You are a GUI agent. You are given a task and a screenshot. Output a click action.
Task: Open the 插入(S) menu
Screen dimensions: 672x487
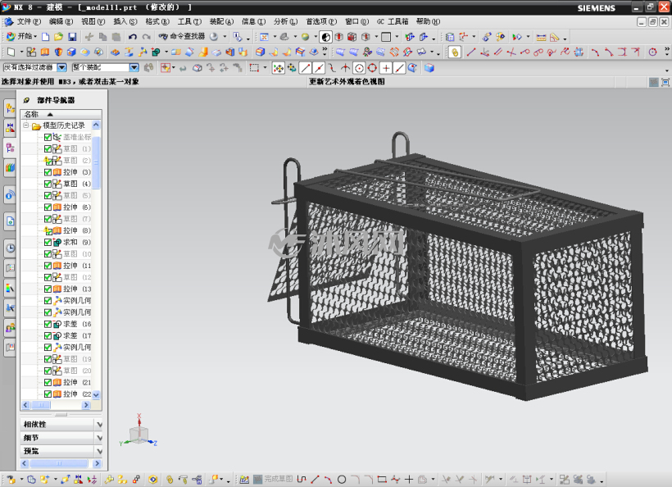[125, 21]
